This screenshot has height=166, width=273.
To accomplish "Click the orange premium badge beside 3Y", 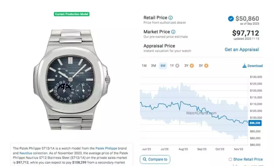I will click(x=192, y=66).
